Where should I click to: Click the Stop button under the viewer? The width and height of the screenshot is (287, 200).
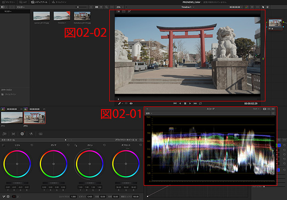[185, 103]
